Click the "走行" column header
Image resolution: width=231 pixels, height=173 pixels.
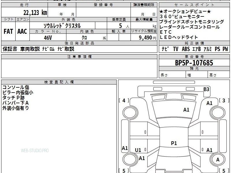[x=25, y=5]
